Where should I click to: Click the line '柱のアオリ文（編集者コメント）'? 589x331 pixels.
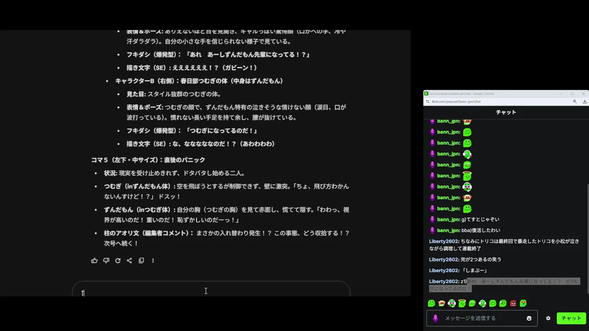tap(149, 233)
